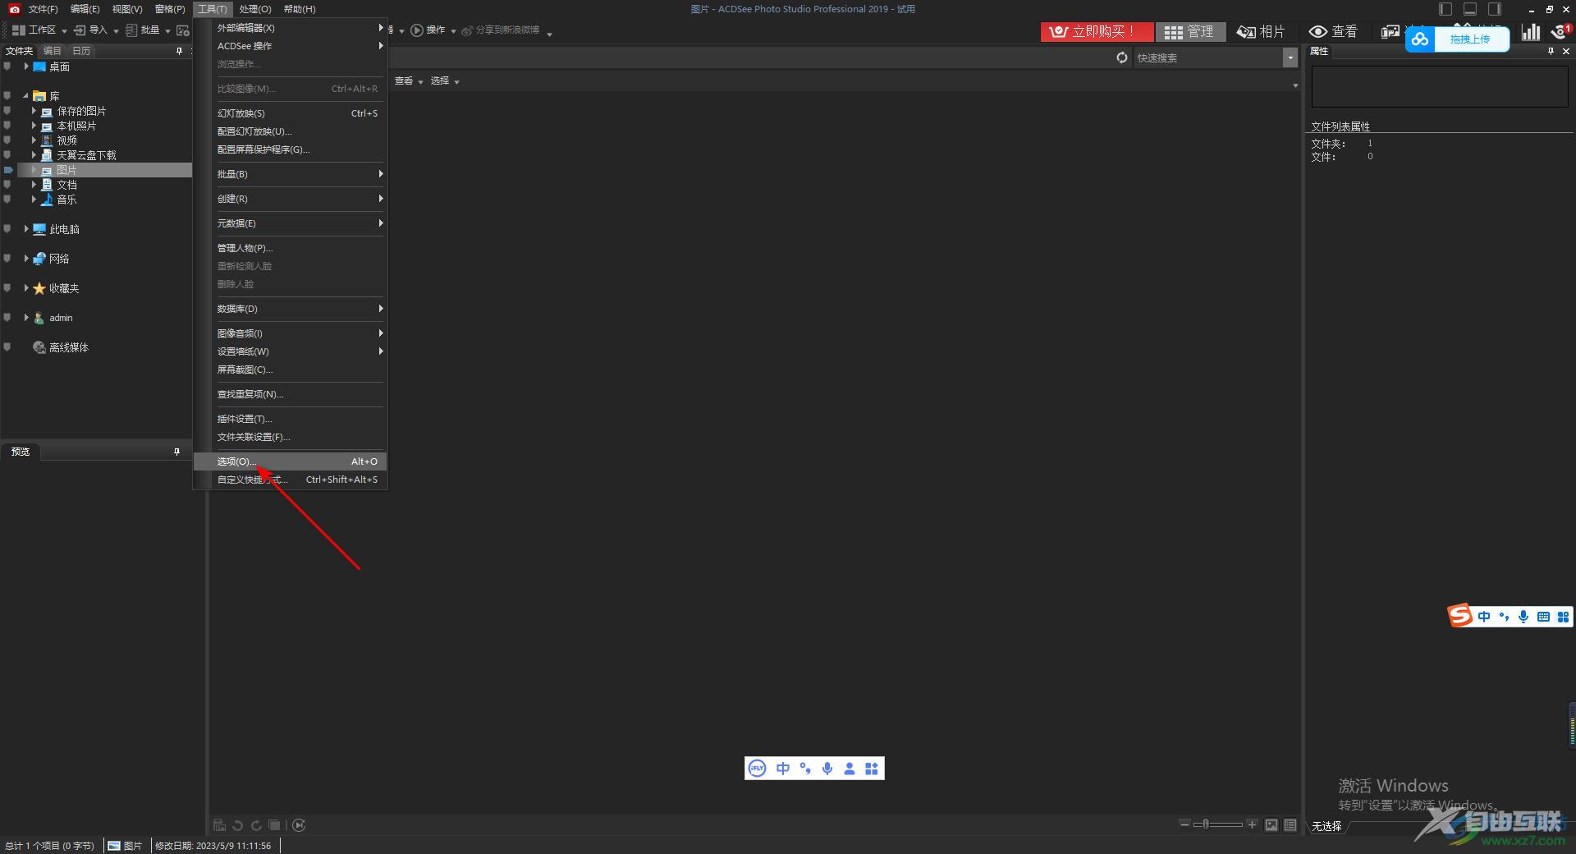1576x854 pixels.
Task: Click the zoom-out minus icon by slider
Action: 1184,824
